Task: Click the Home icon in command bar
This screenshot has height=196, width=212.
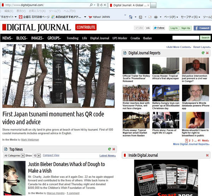Action: pos(131,17)
